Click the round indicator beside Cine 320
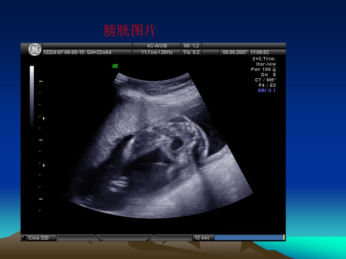This screenshot has height=259, width=346. coord(25,238)
